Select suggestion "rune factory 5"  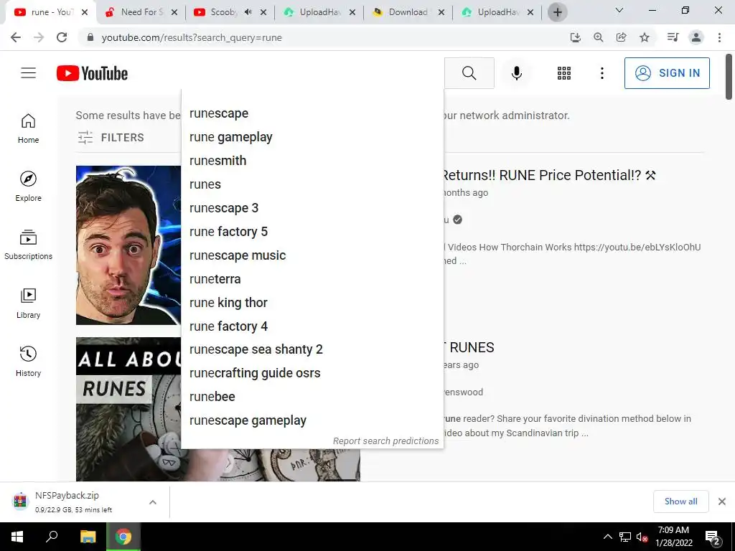(x=312, y=232)
